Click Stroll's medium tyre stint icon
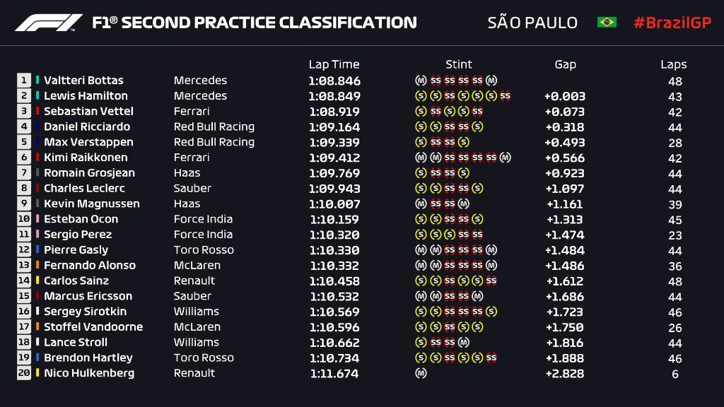The image size is (724, 407). [x=464, y=342]
